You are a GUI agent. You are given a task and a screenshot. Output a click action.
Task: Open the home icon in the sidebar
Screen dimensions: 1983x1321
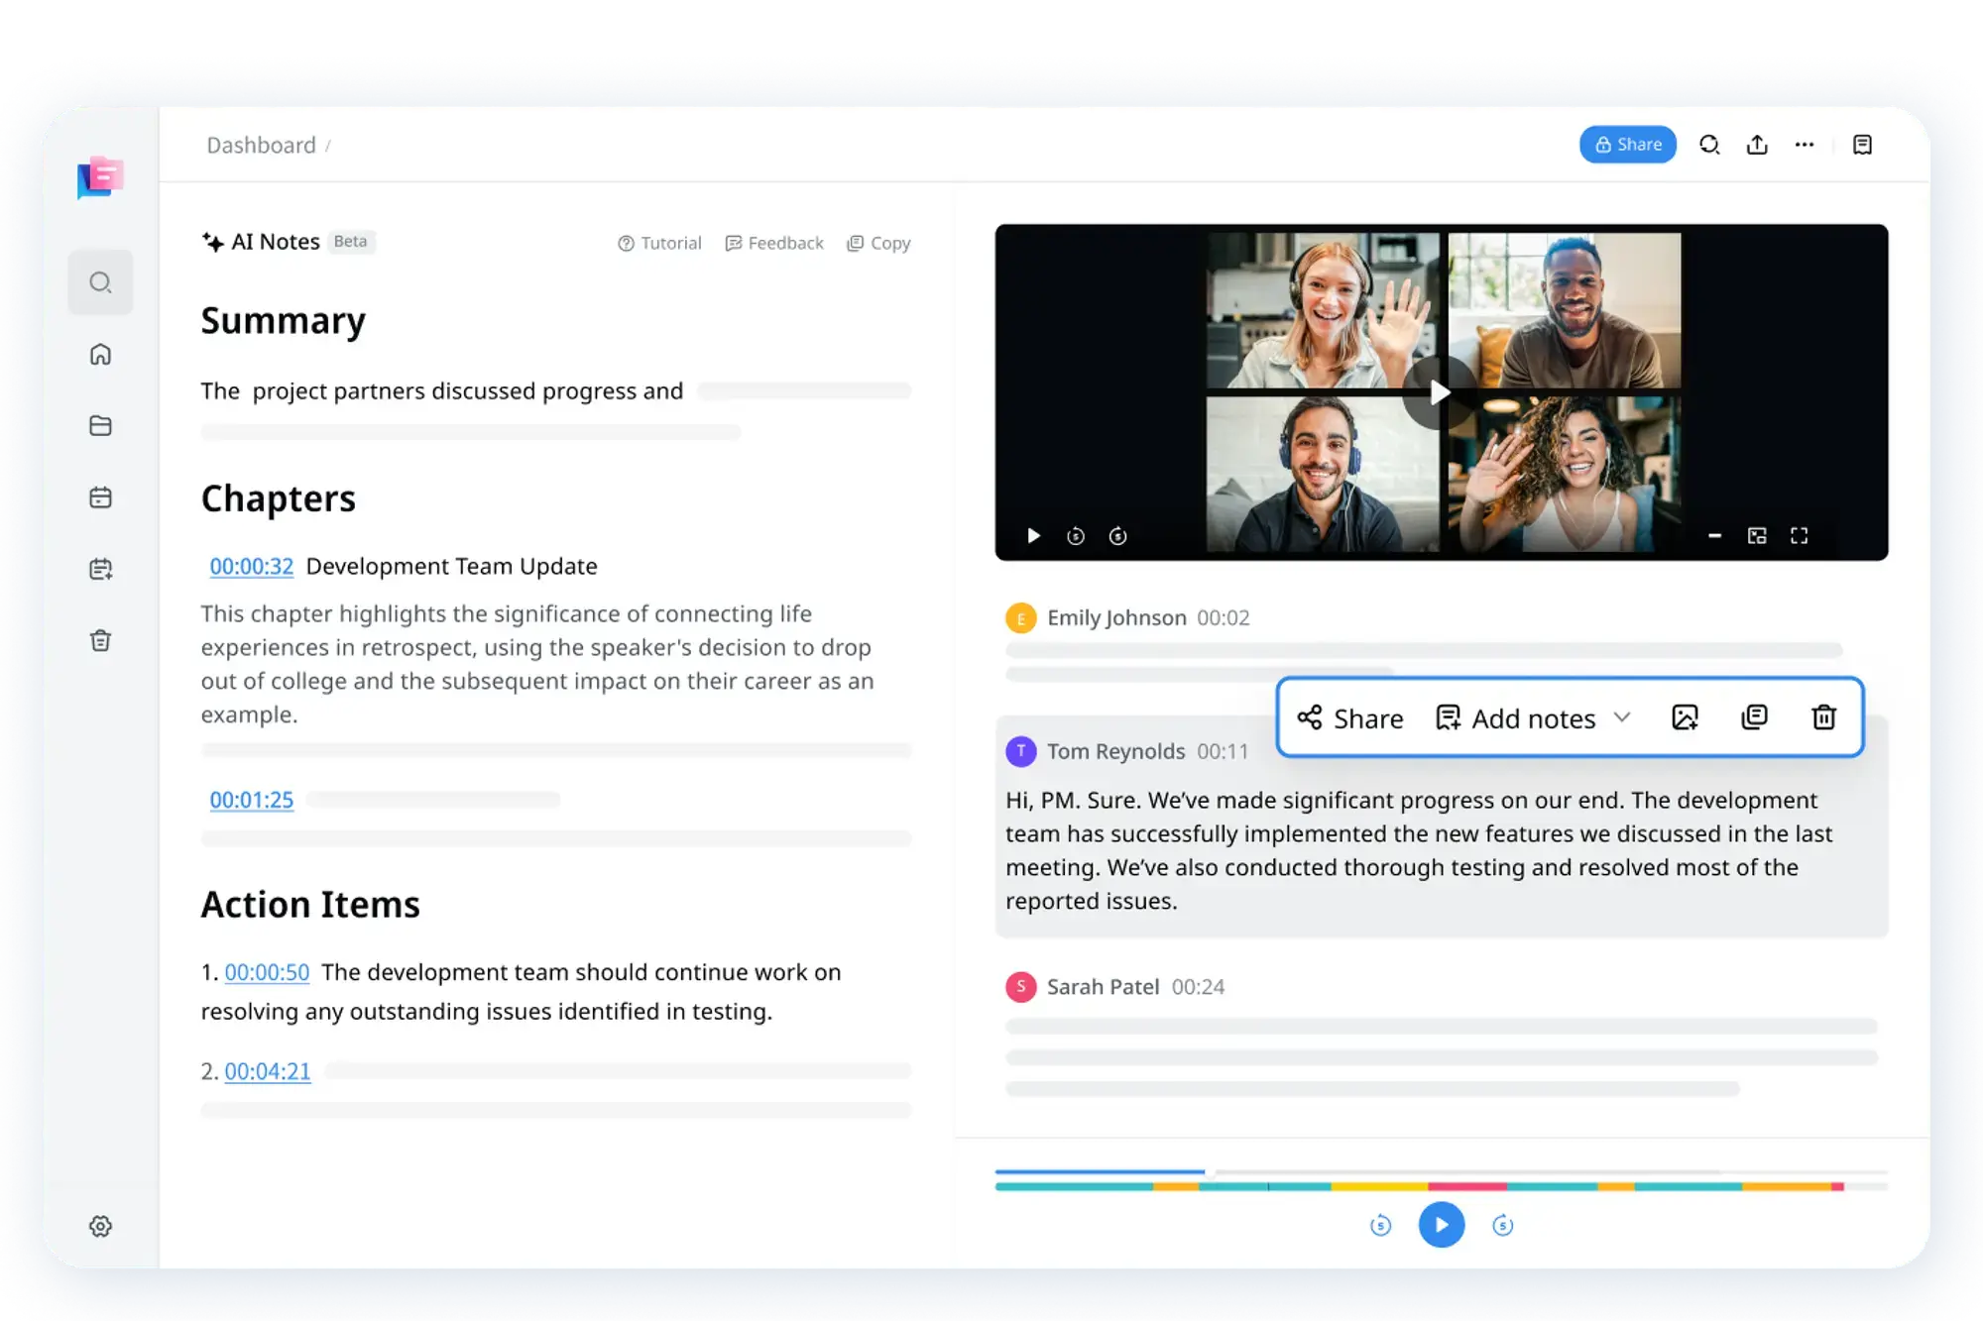[x=100, y=354]
